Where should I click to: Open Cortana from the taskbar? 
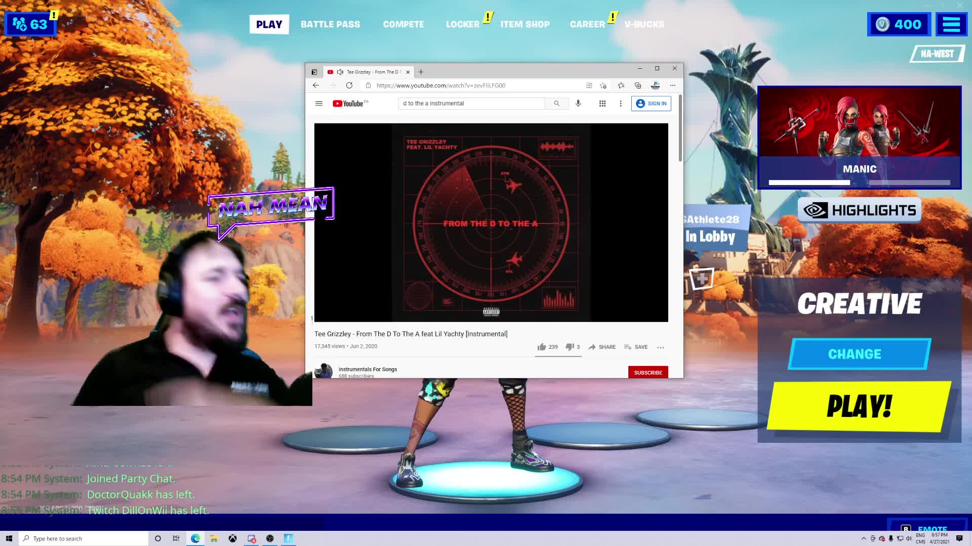pos(158,538)
